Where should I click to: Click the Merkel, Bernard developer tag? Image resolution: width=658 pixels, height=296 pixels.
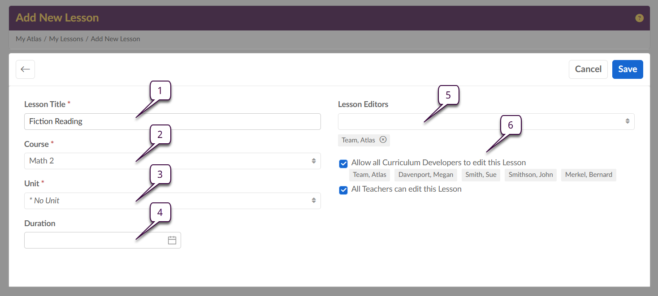[x=589, y=175]
